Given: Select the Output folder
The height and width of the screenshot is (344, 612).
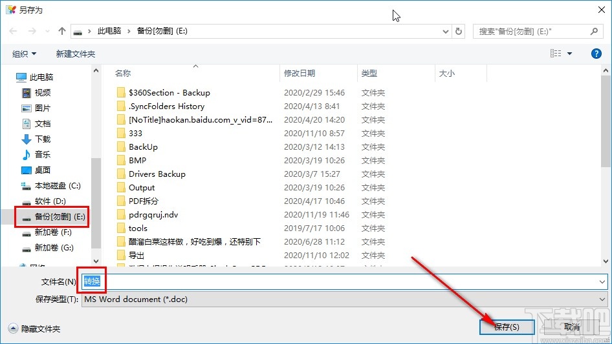Looking at the screenshot, I should click(142, 188).
